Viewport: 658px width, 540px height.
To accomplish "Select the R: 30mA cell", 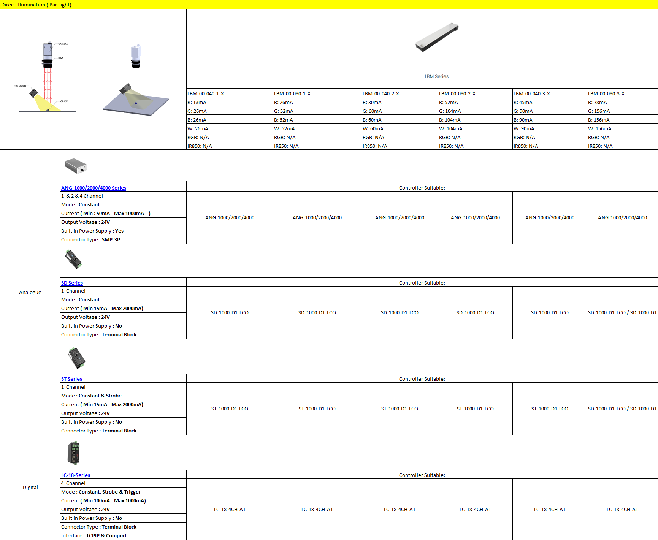I will 400,102.
